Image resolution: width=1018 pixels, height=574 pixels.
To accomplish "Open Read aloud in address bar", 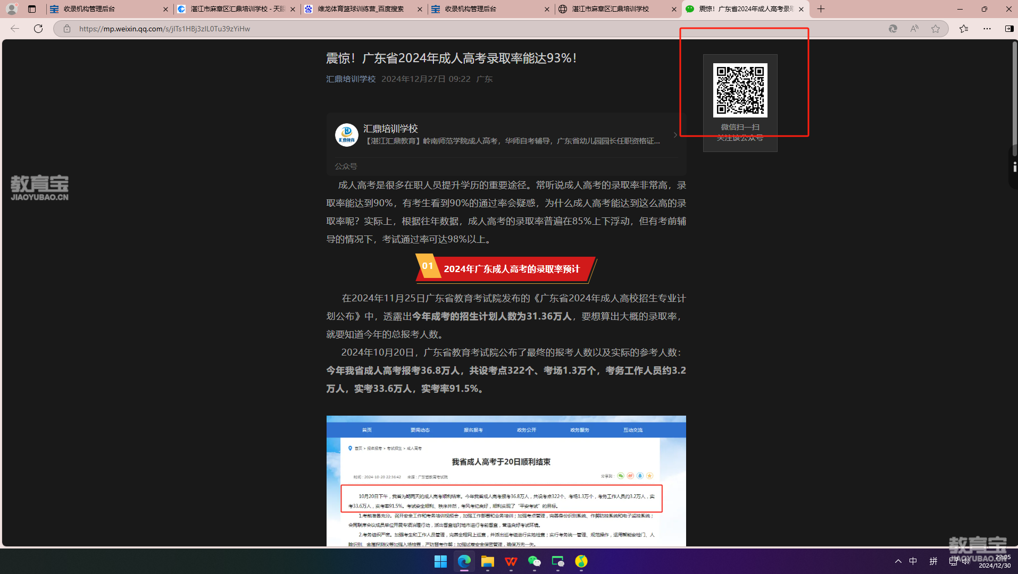I will click(914, 29).
